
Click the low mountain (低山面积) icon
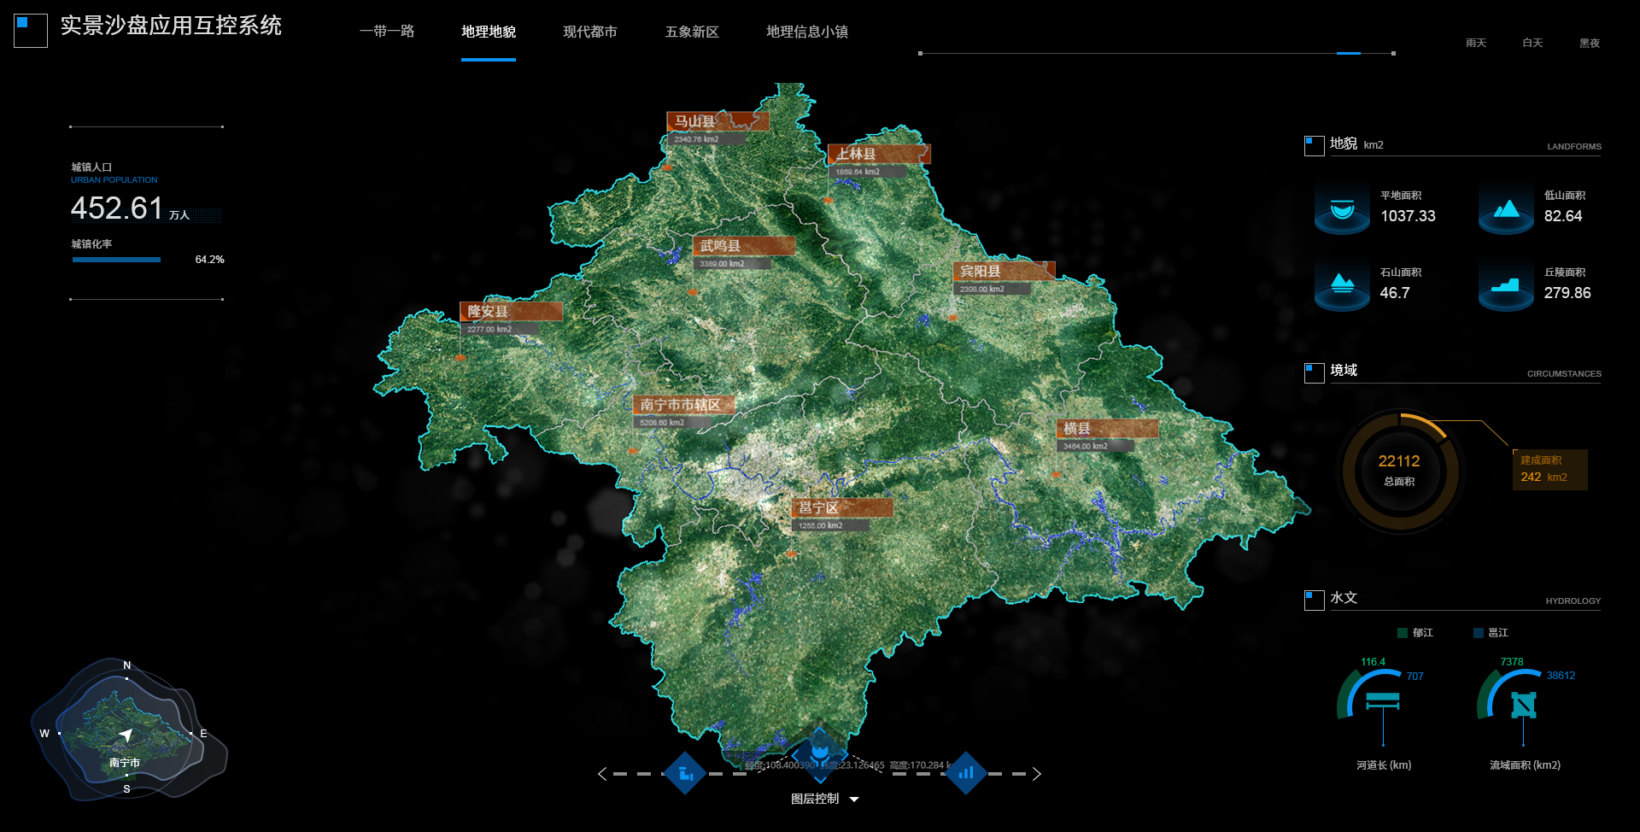1506,210
